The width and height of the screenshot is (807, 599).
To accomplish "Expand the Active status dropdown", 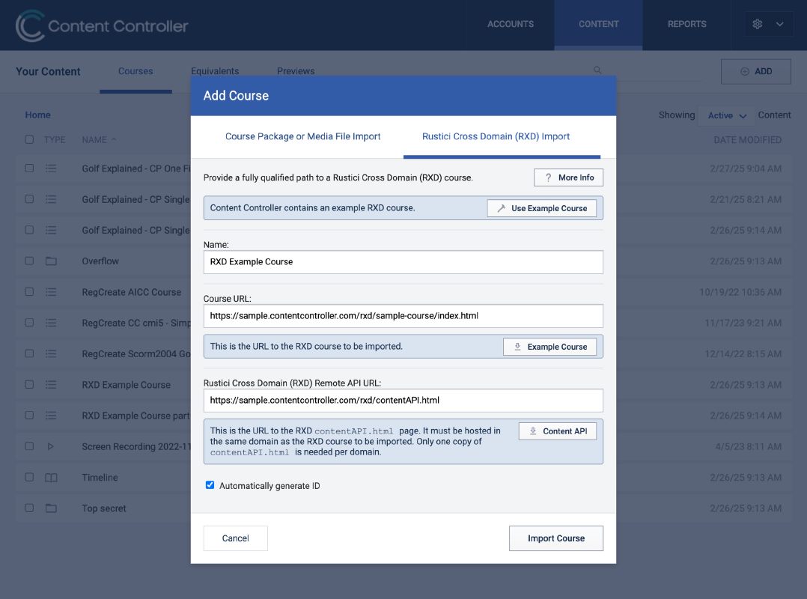I will 726,116.
